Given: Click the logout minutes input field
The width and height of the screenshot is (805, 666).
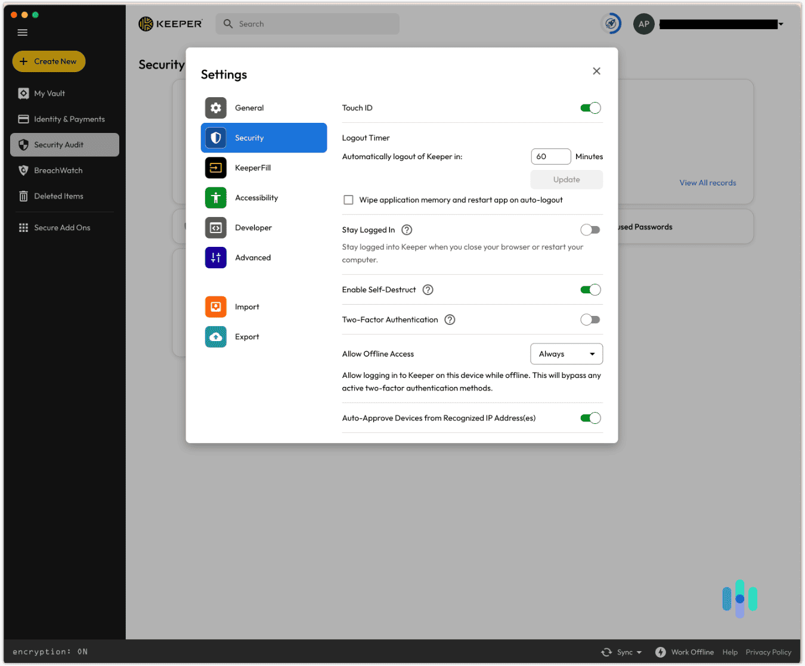Looking at the screenshot, I should (550, 156).
